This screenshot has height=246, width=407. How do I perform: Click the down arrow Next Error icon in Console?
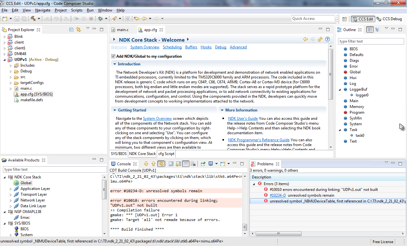click(x=146, y=164)
